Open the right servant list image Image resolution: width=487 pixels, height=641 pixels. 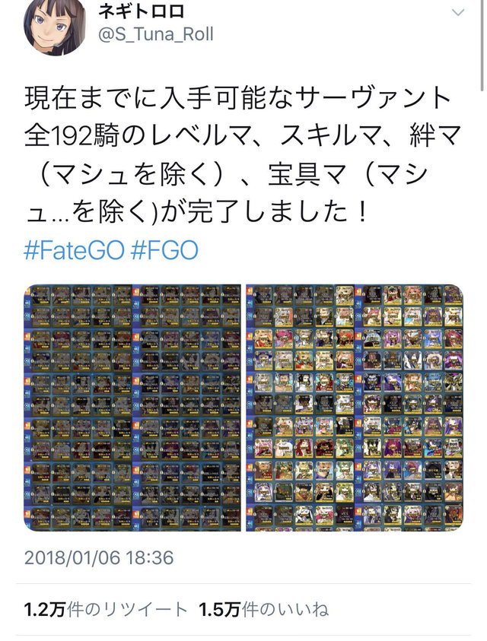[355, 408]
